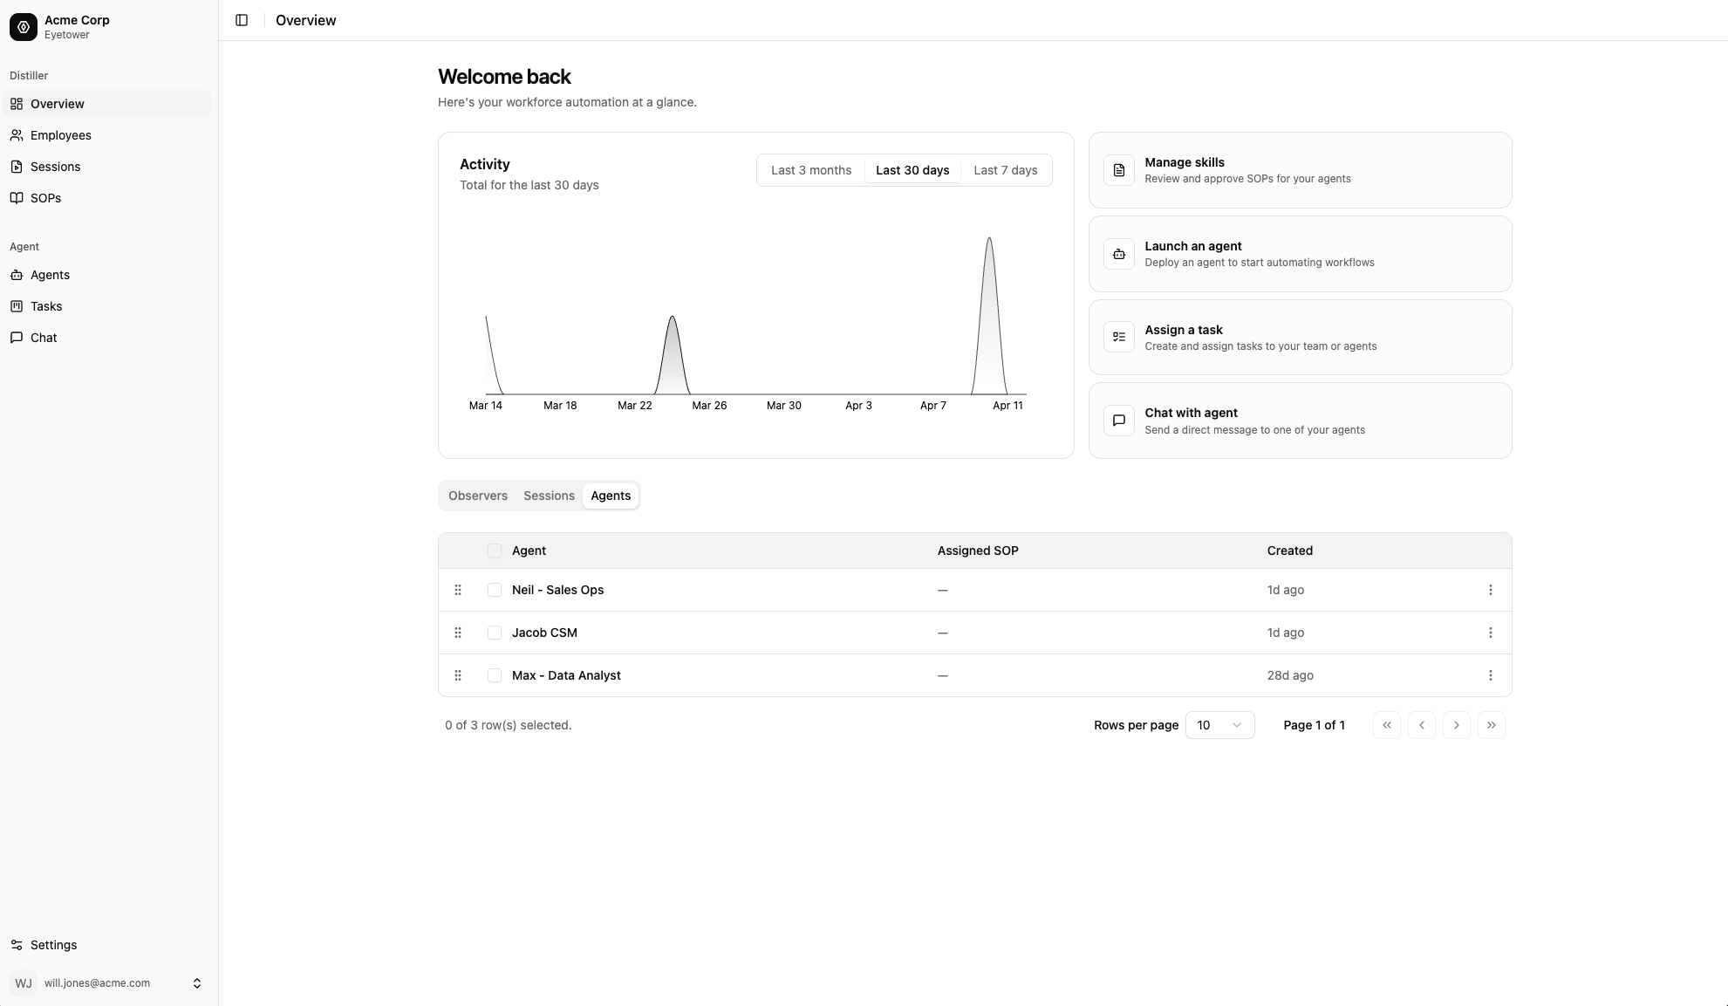Open Settings in sidebar
The width and height of the screenshot is (1728, 1006).
[x=53, y=945]
